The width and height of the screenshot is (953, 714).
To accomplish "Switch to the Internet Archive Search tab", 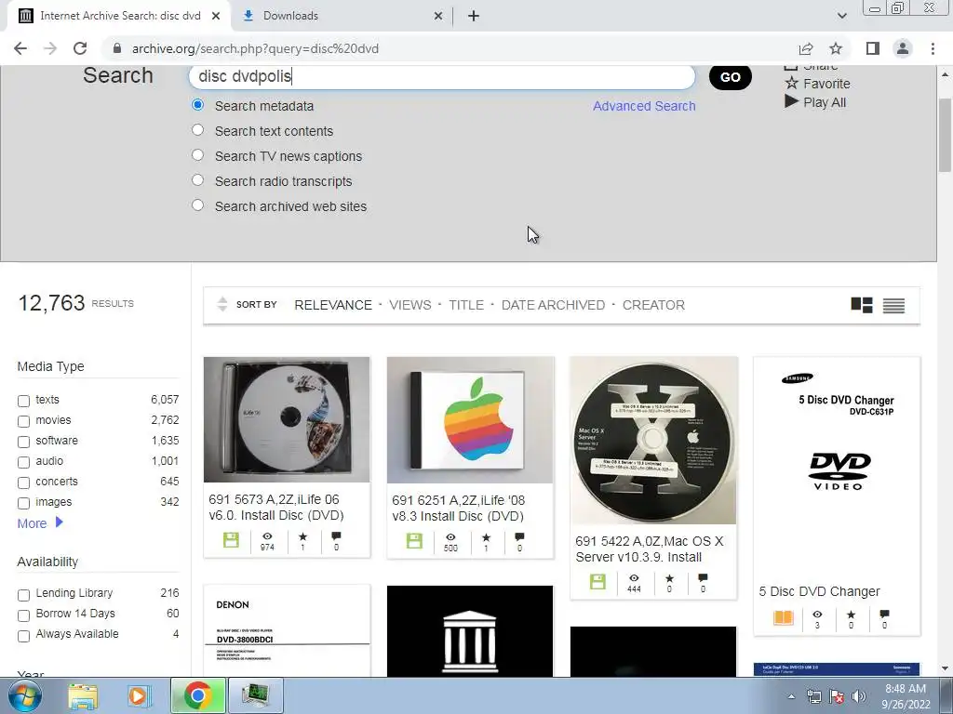I will pyautogui.click(x=119, y=16).
